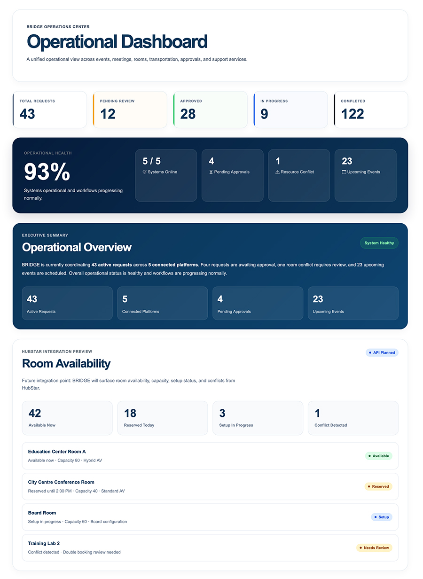Click the Room Availability heading
The width and height of the screenshot is (423, 579).
tap(66, 363)
